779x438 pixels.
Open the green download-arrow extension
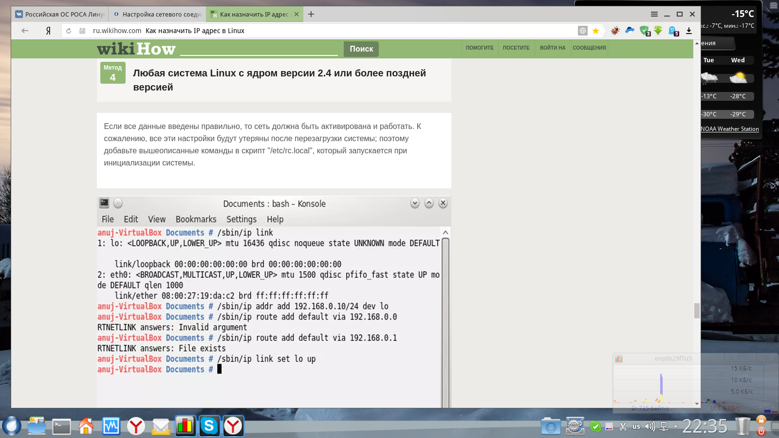[x=658, y=31]
